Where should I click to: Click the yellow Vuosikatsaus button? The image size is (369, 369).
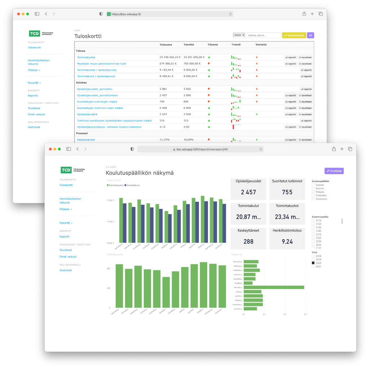pos(294,35)
